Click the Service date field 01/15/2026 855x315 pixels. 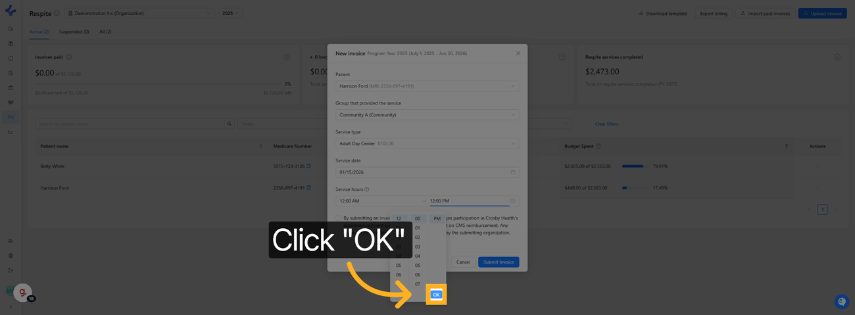click(x=427, y=172)
